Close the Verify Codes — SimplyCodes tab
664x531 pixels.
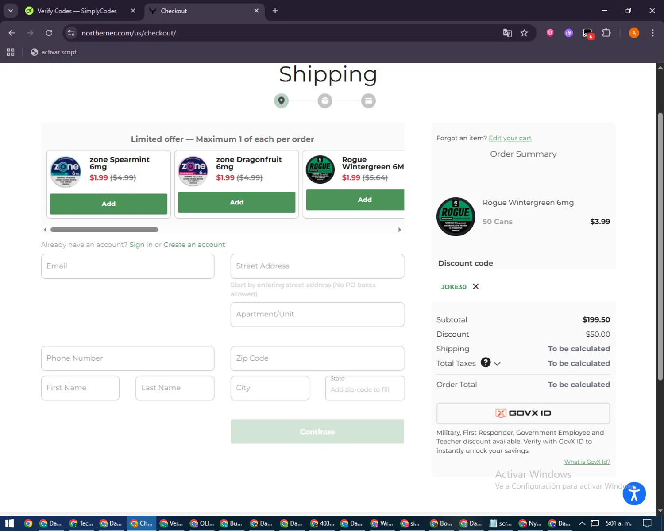click(133, 11)
